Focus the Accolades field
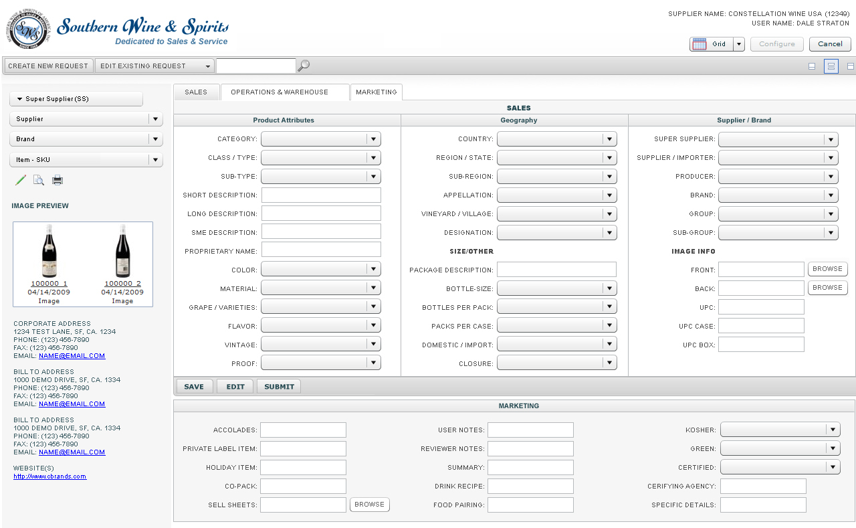The height and width of the screenshot is (528, 856). (303, 430)
